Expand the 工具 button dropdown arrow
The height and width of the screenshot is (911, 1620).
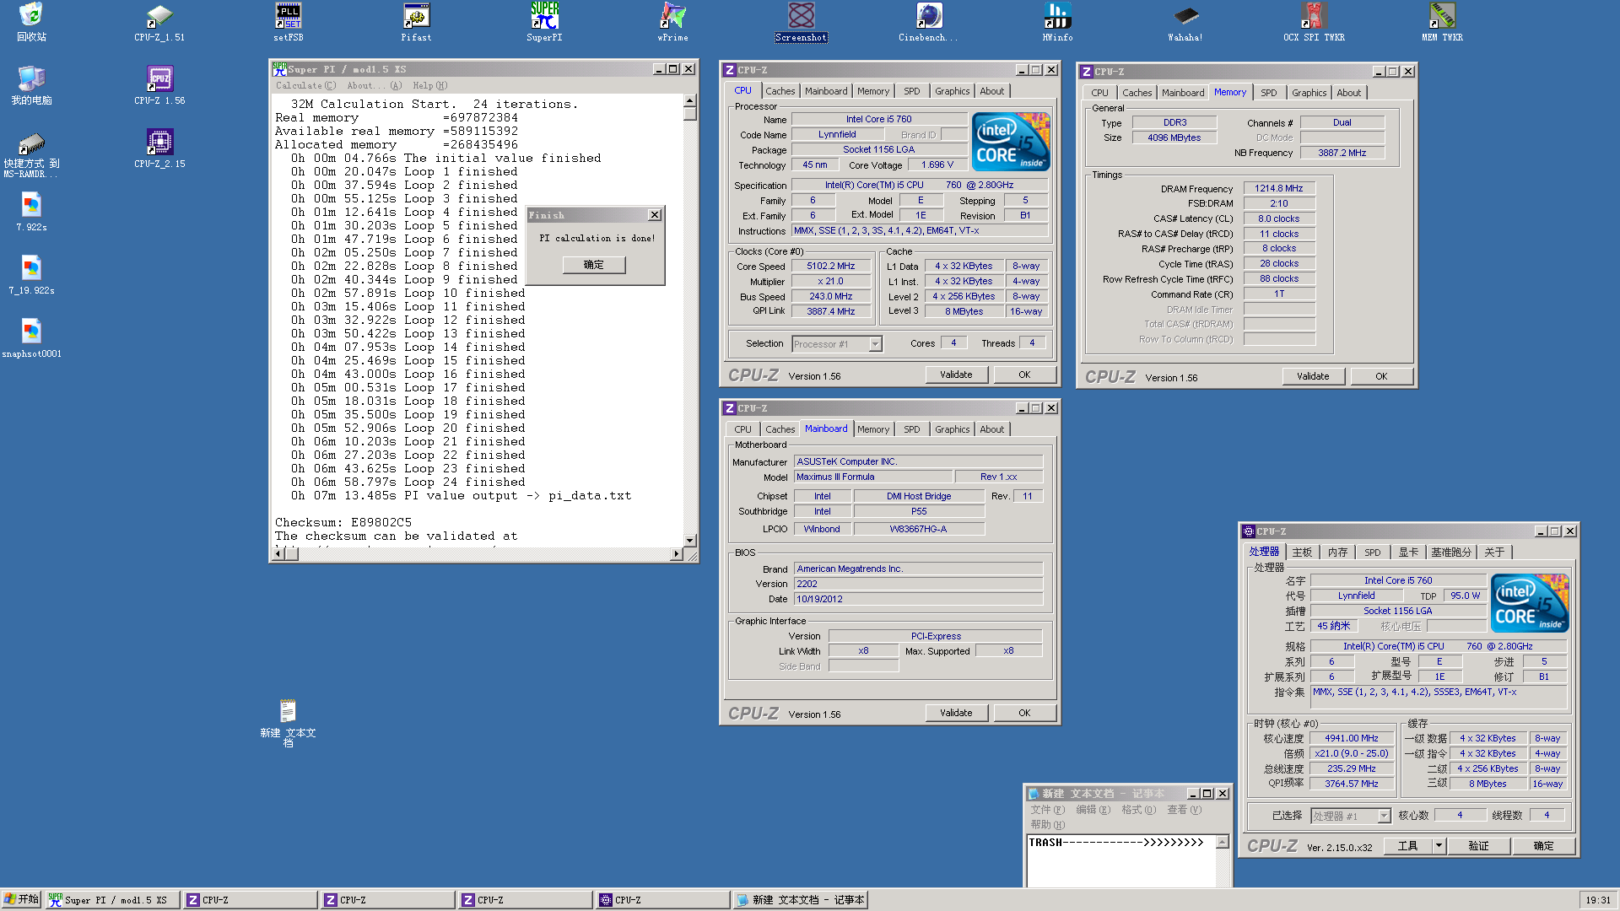point(1439,846)
